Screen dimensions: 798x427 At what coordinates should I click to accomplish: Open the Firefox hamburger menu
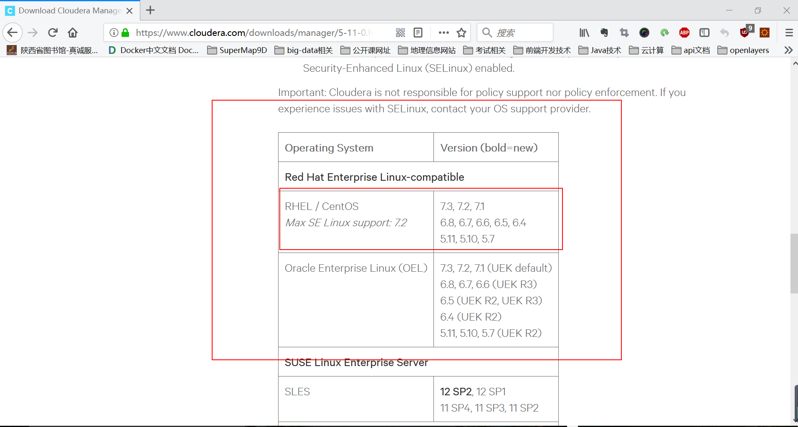789,33
